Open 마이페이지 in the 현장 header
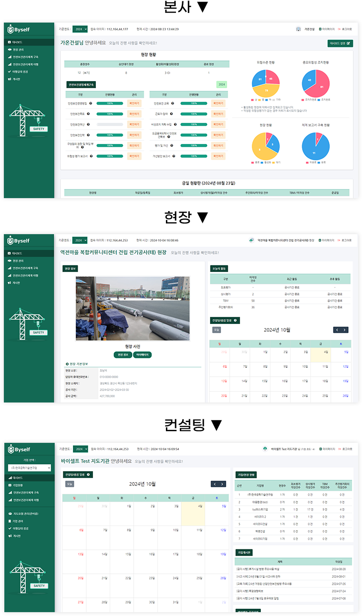The image size is (362, 616). [327, 240]
